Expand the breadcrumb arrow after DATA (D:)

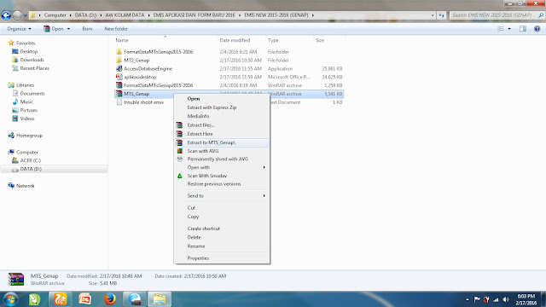coord(102,15)
